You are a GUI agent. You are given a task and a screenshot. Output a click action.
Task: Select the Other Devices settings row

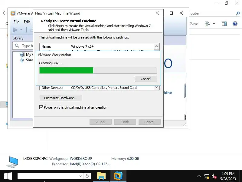point(97,88)
